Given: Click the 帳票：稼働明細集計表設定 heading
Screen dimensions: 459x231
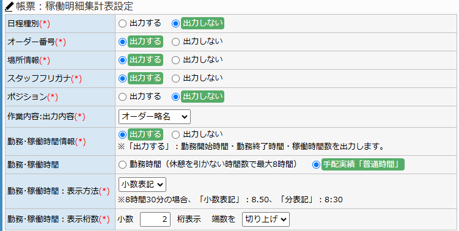Looking at the screenshot, I should coord(75,7).
